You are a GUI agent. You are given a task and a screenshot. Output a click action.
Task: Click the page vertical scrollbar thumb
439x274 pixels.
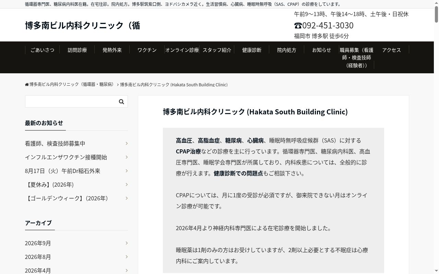click(x=436, y=14)
